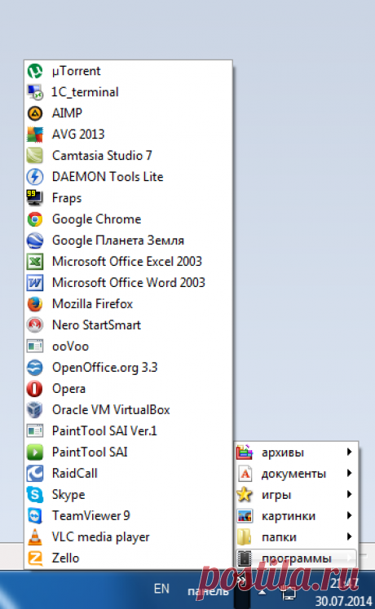Open DAEMON Tools Lite entry

(128, 177)
